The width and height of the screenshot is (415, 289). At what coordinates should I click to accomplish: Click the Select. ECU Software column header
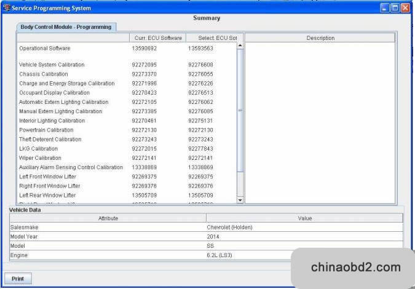tap(211, 38)
